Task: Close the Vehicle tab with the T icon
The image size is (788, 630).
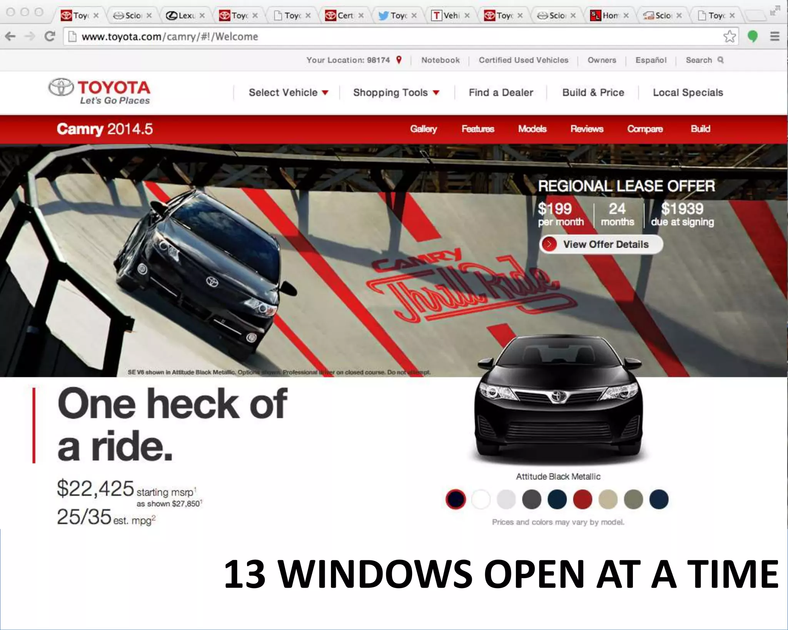Action: [x=467, y=15]
